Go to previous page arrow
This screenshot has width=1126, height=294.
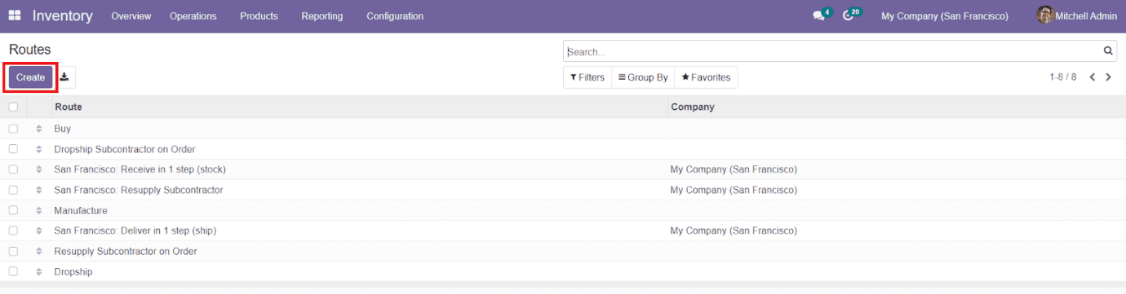click(x=1093, y=77)
